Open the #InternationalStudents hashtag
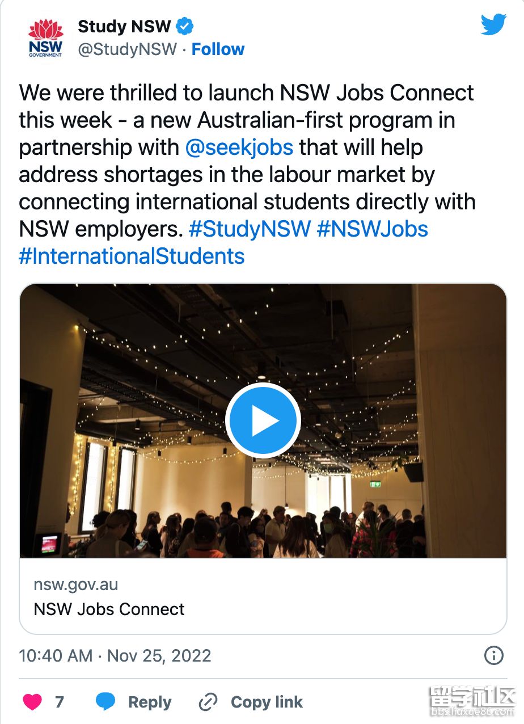The height and width of the screenshot is (724, 524). (132, 256)
